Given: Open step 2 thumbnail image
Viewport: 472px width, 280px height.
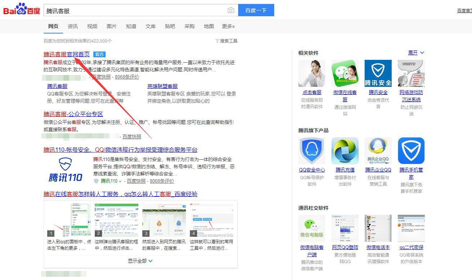Looking at the screenshot, I should pos(116,220).
